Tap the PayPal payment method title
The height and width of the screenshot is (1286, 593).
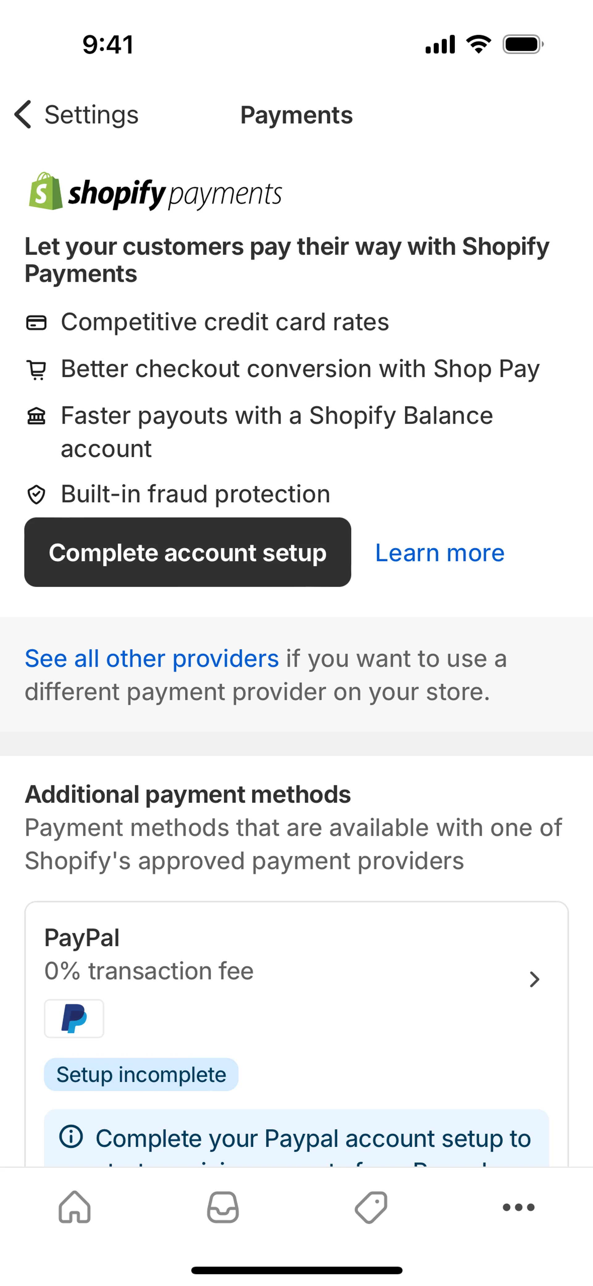82,937
